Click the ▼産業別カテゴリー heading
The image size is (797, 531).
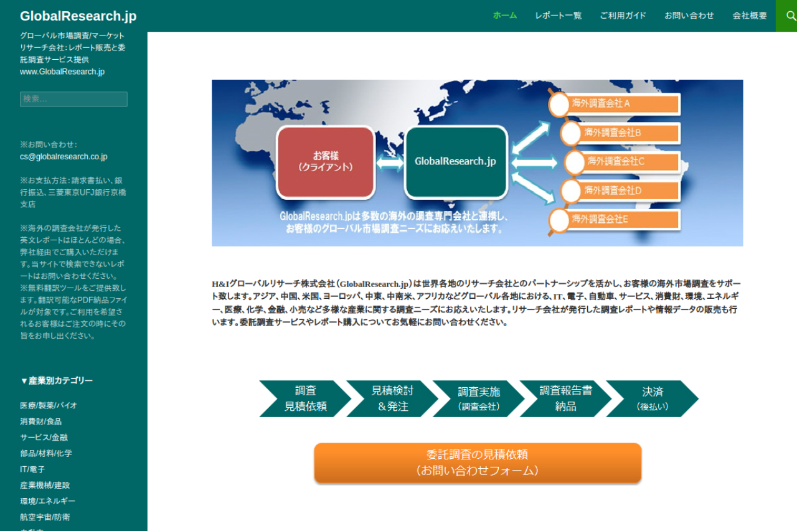click(x=57, y=381)
